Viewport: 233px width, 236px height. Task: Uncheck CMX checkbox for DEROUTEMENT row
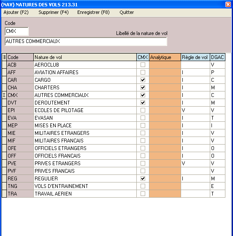pyautogui.click(x=143, y=103)
